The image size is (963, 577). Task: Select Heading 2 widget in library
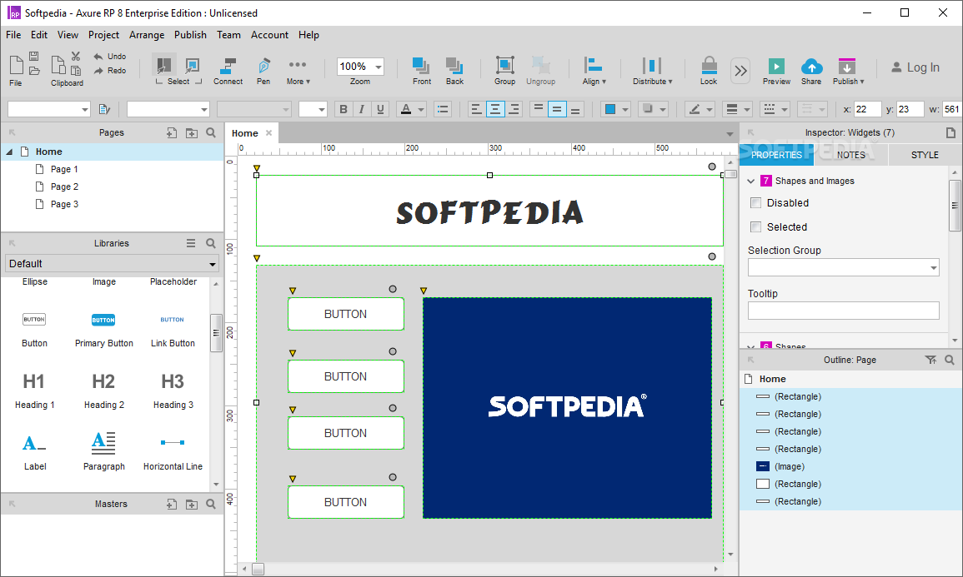click(x=103, y=391)
